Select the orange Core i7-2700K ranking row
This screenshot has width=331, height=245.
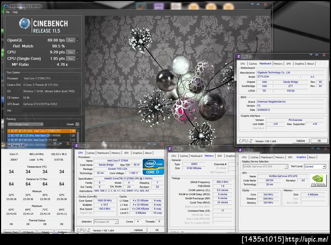[42, 131]
